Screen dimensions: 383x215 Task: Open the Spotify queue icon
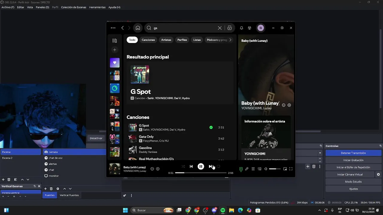[253, 169]
